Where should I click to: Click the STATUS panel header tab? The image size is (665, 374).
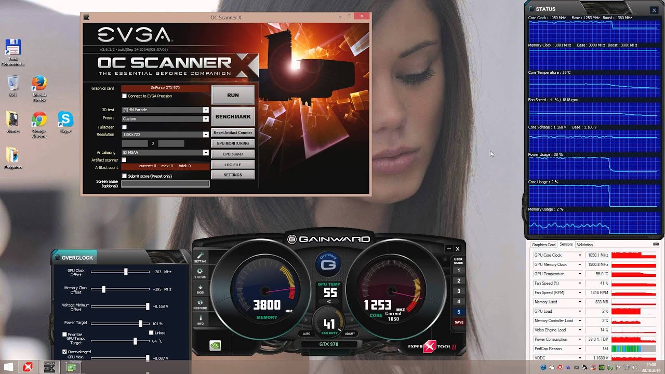pyautogui.click(x=546, y=9)
